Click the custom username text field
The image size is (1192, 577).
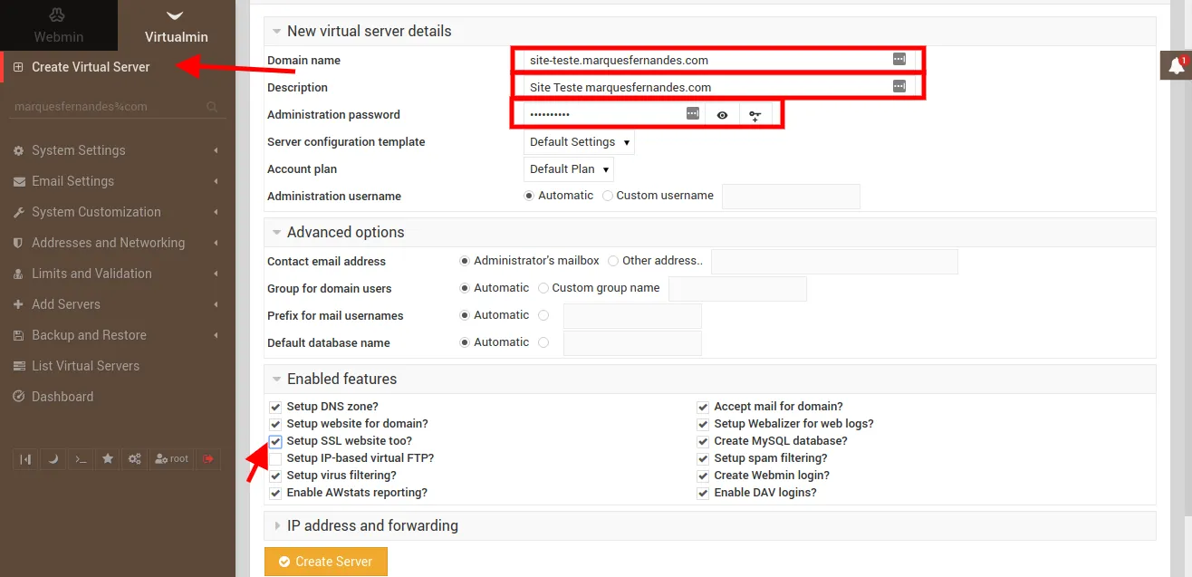(791, 197)
